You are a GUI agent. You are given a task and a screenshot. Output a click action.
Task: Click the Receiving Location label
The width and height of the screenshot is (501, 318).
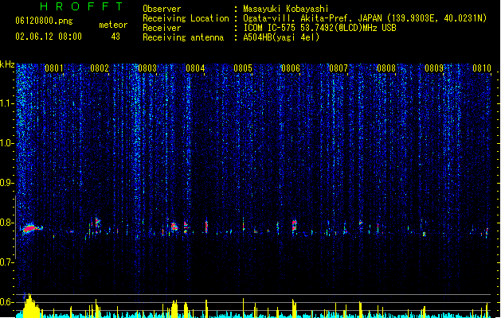click(186, 18)
